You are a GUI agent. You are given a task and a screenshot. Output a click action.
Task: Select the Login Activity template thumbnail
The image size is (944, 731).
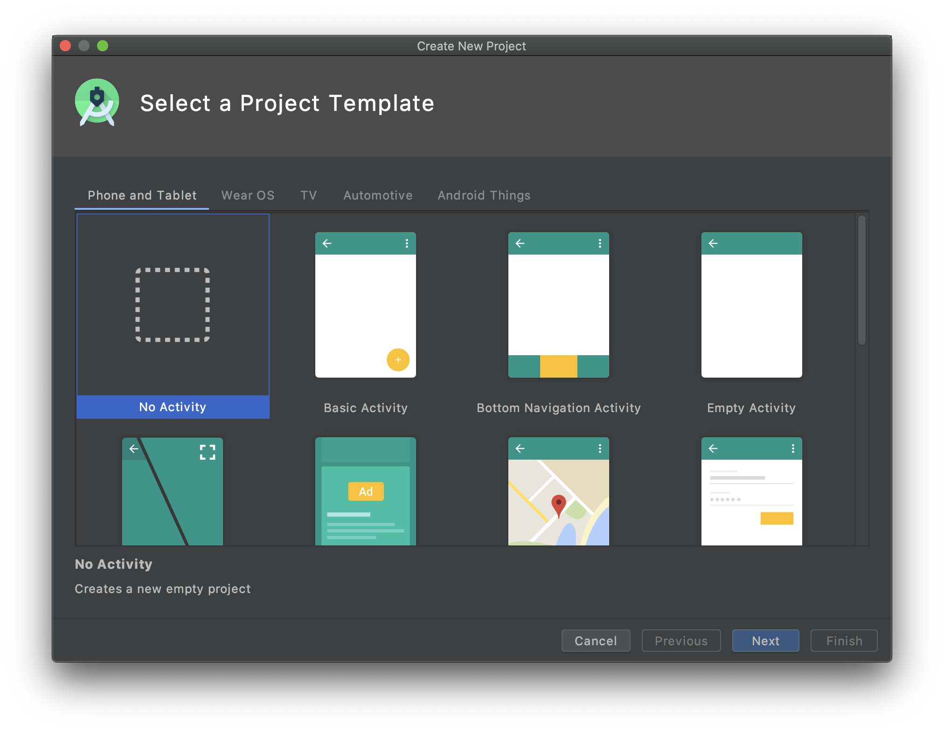(x=752, y=491)
